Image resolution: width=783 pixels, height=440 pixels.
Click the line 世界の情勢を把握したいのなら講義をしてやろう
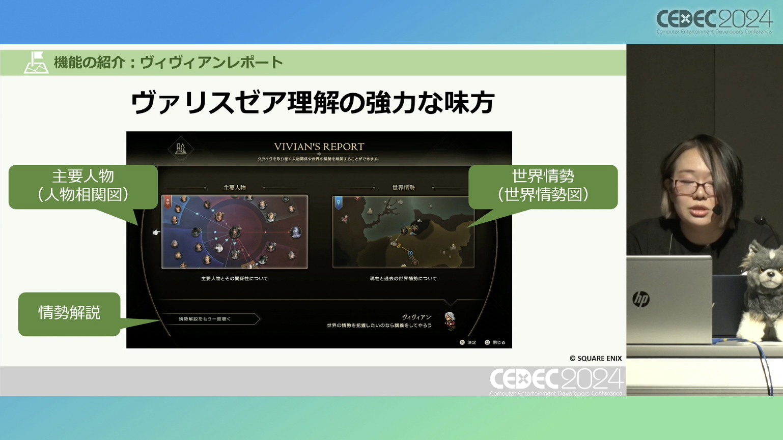click(x=379, y=325)
